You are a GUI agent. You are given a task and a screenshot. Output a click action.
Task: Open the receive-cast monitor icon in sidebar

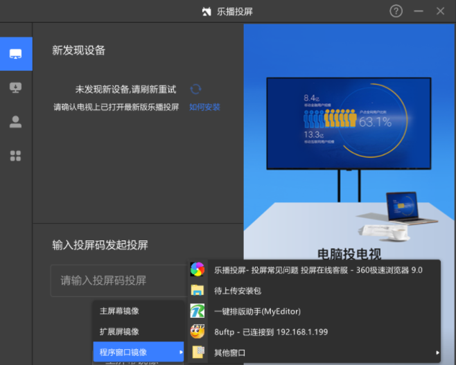[x=16, y=87]
